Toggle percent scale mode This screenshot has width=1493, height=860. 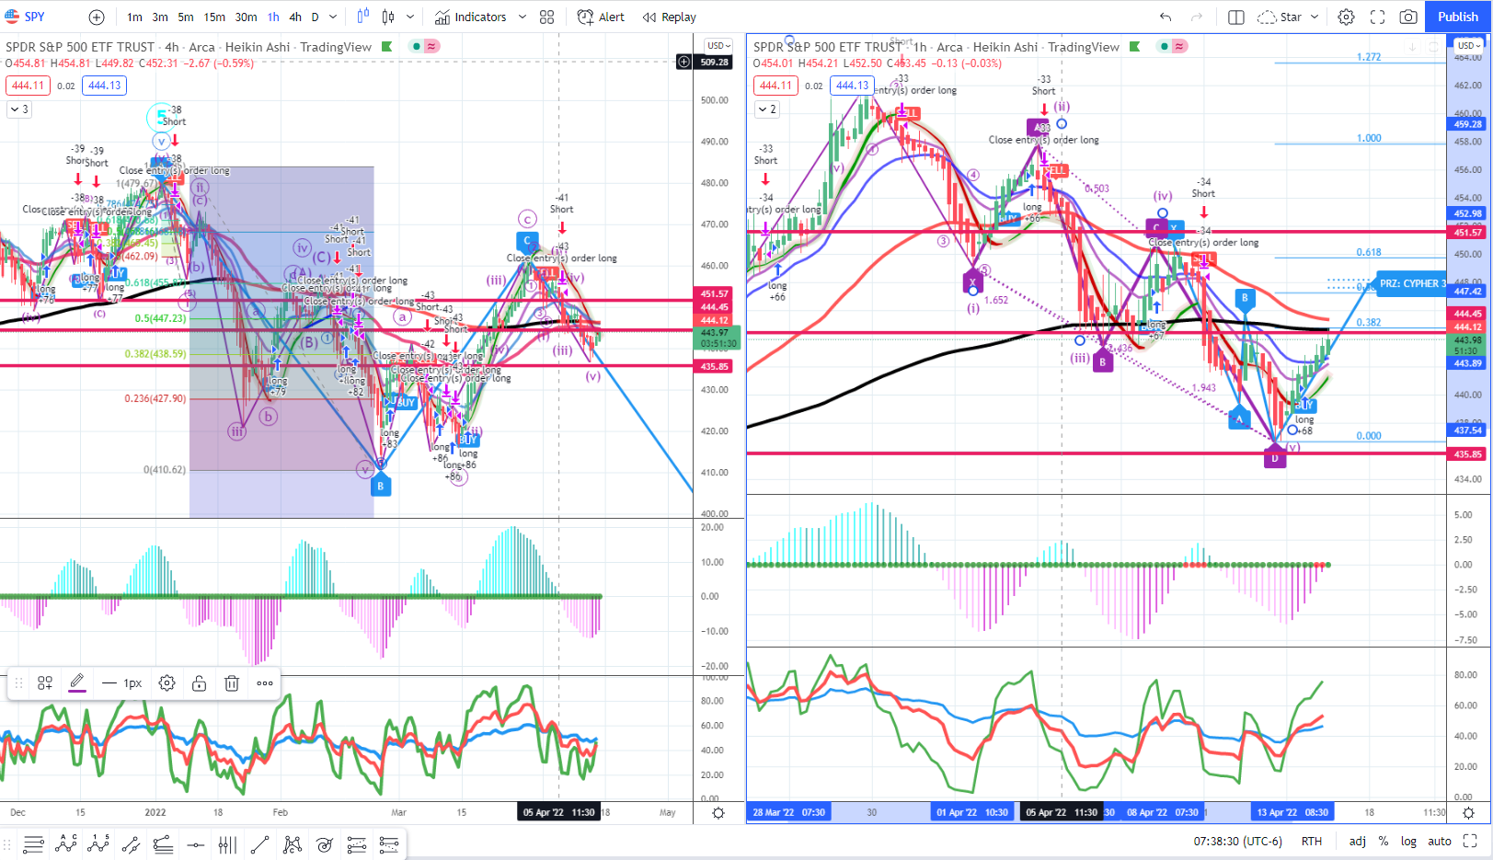pyautogui.click(x=1384, y=842)
